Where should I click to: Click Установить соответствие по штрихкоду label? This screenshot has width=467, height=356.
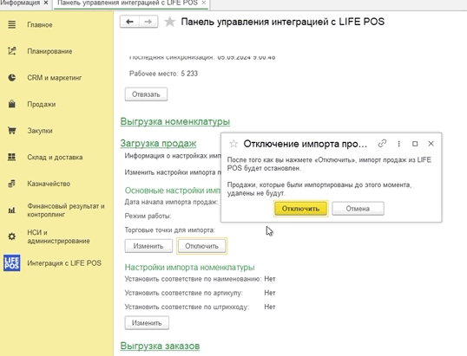pyautogui.click(x=187, y=307)
